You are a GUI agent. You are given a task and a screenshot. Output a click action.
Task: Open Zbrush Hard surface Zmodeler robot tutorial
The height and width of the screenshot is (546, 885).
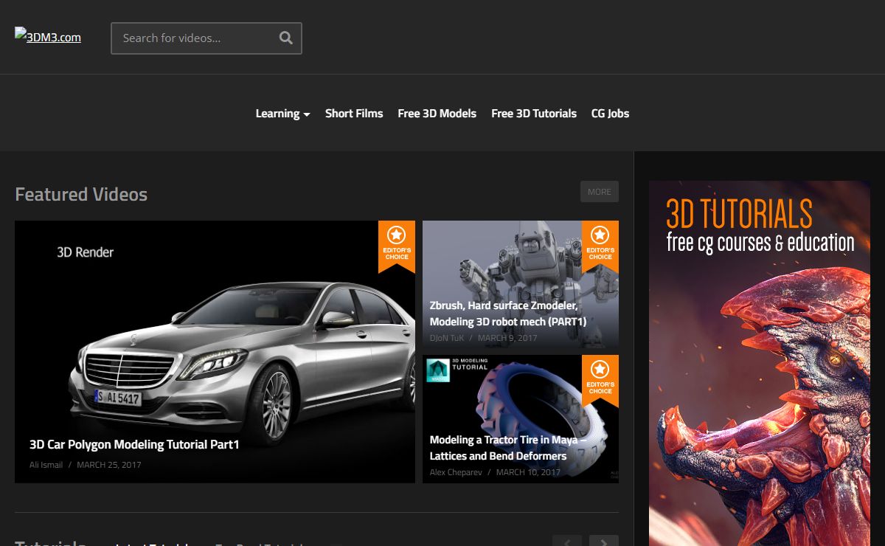[508, 314]
